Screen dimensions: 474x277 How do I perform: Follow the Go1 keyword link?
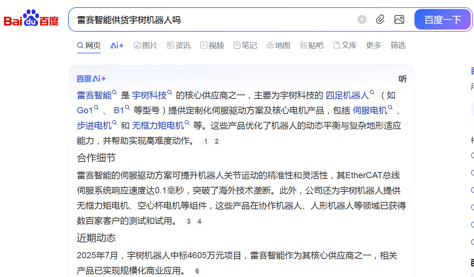[x=85, y=110]
